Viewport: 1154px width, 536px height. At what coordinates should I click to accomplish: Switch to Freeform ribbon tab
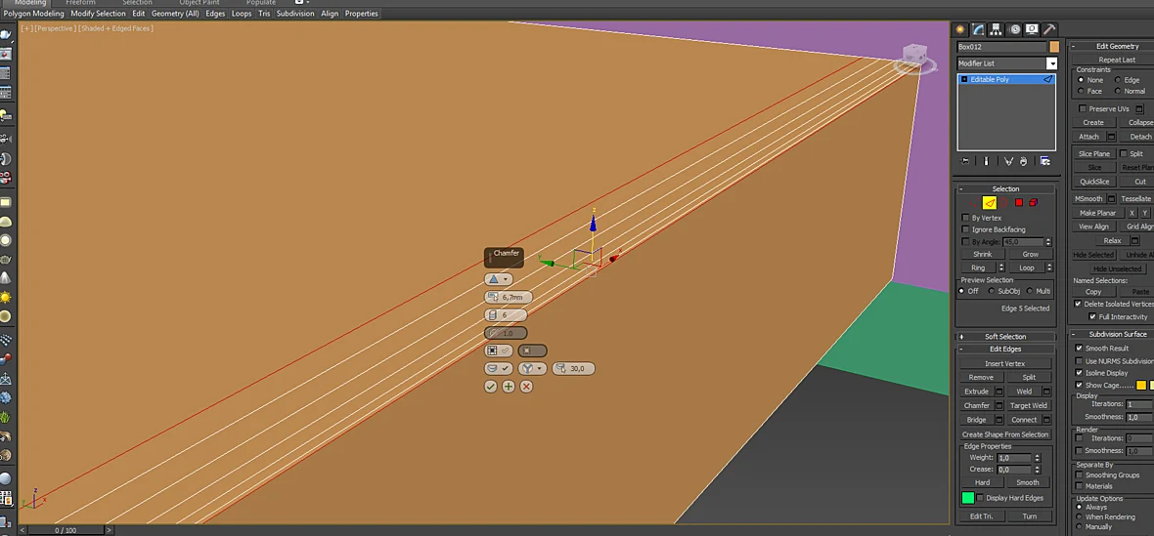(x=80, y=3)
